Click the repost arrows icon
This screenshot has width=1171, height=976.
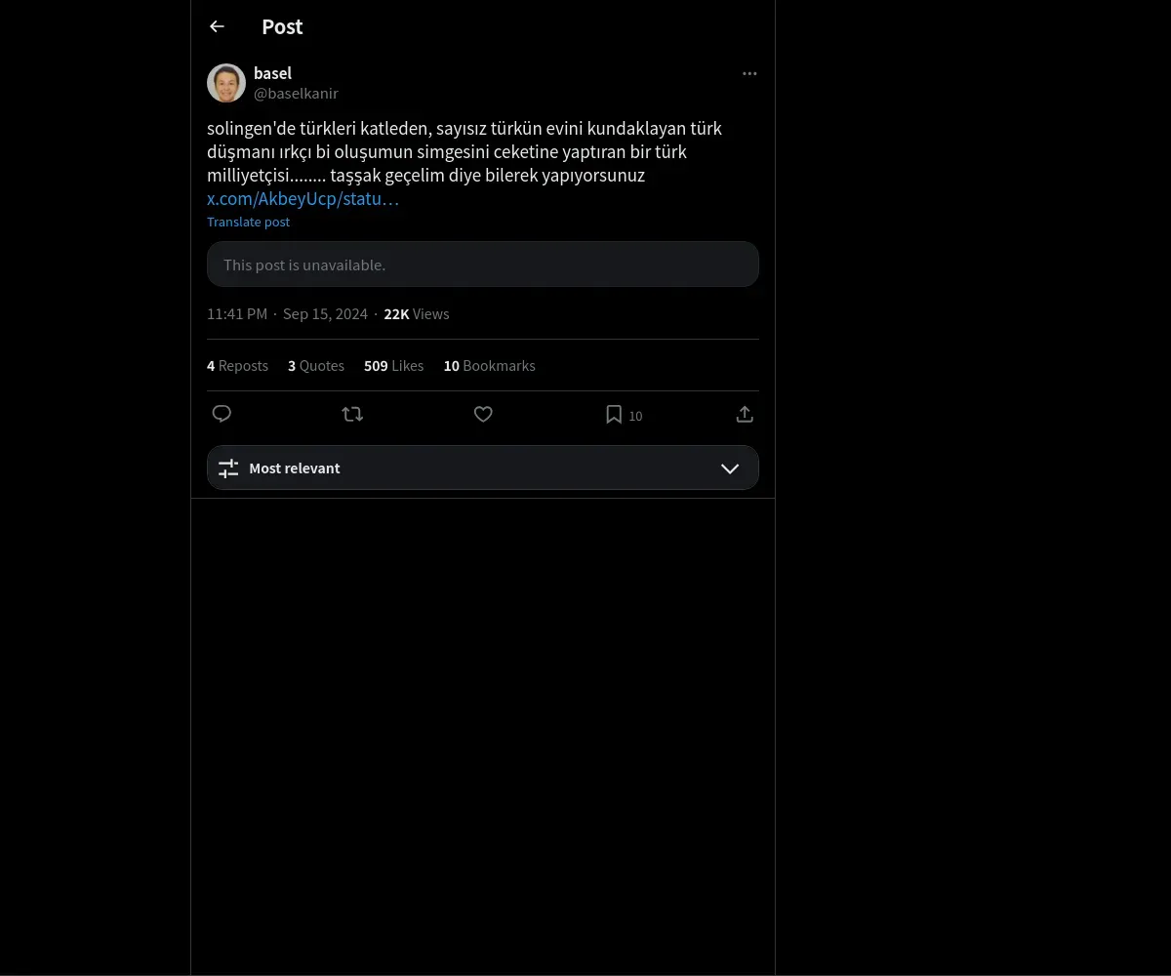(x=352, y=414)
